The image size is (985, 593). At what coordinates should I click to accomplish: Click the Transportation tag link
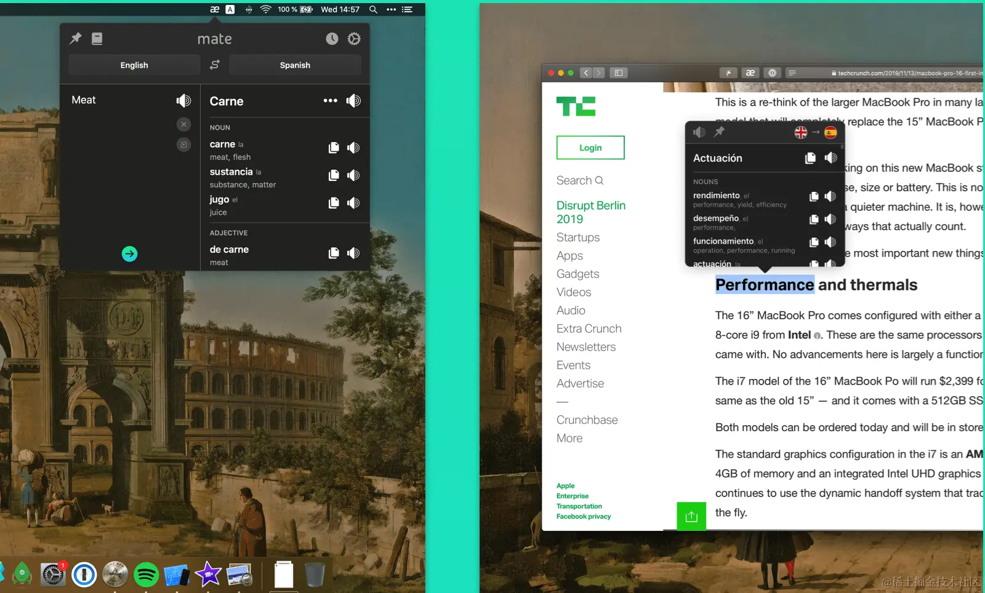(x=579, y=506)
